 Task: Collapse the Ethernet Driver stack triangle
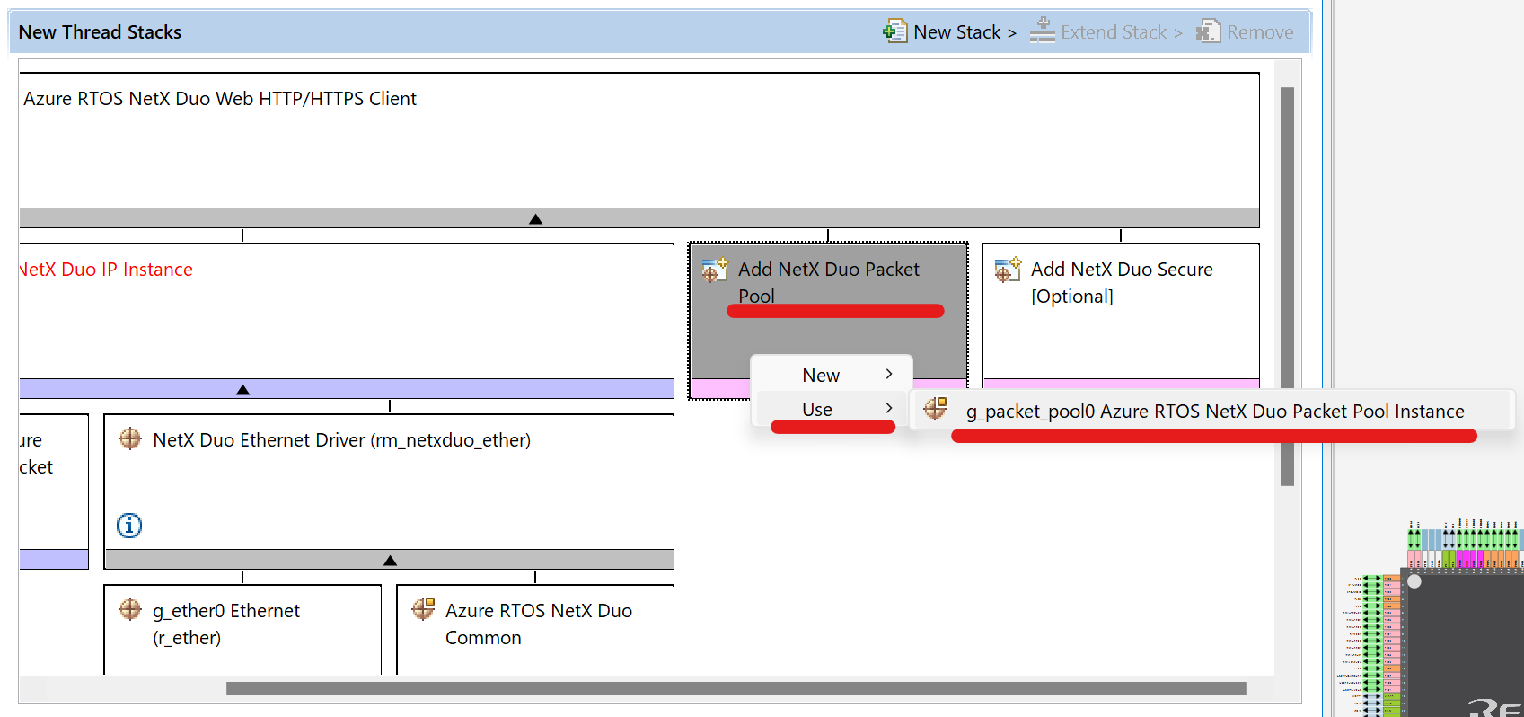390,561
